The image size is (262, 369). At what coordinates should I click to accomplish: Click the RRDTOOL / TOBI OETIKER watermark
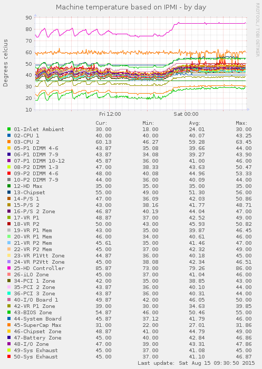(258, 29)
